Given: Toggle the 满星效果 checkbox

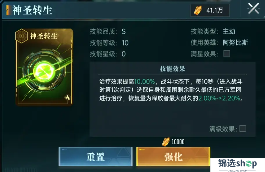Looking at the screenshot, I should click(x=227, y=54).
